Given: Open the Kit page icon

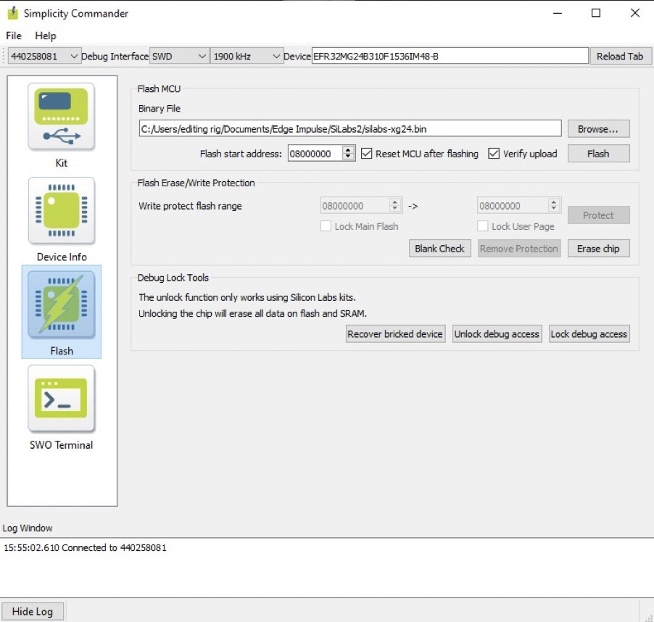Looking at the screenshot, I should [62, 117].
